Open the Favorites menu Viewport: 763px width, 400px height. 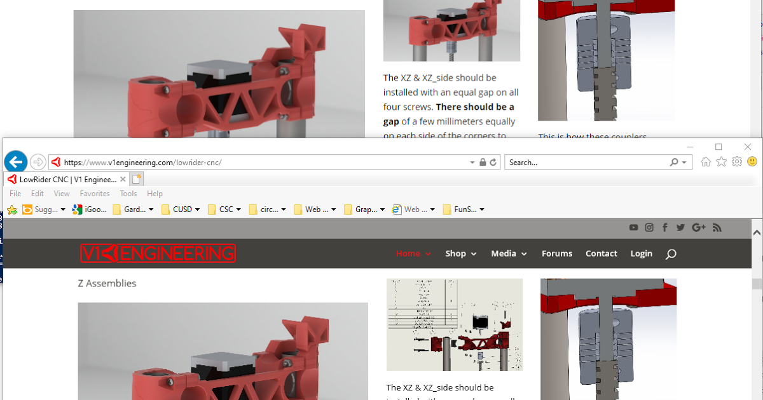tap(95, 194)
